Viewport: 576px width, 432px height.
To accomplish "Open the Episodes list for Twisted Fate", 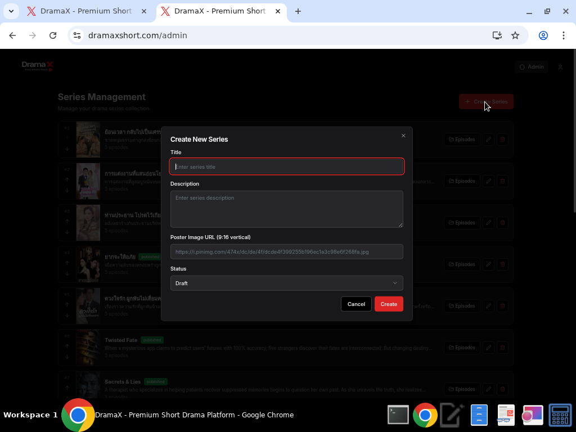I will [x=462, y=347].
